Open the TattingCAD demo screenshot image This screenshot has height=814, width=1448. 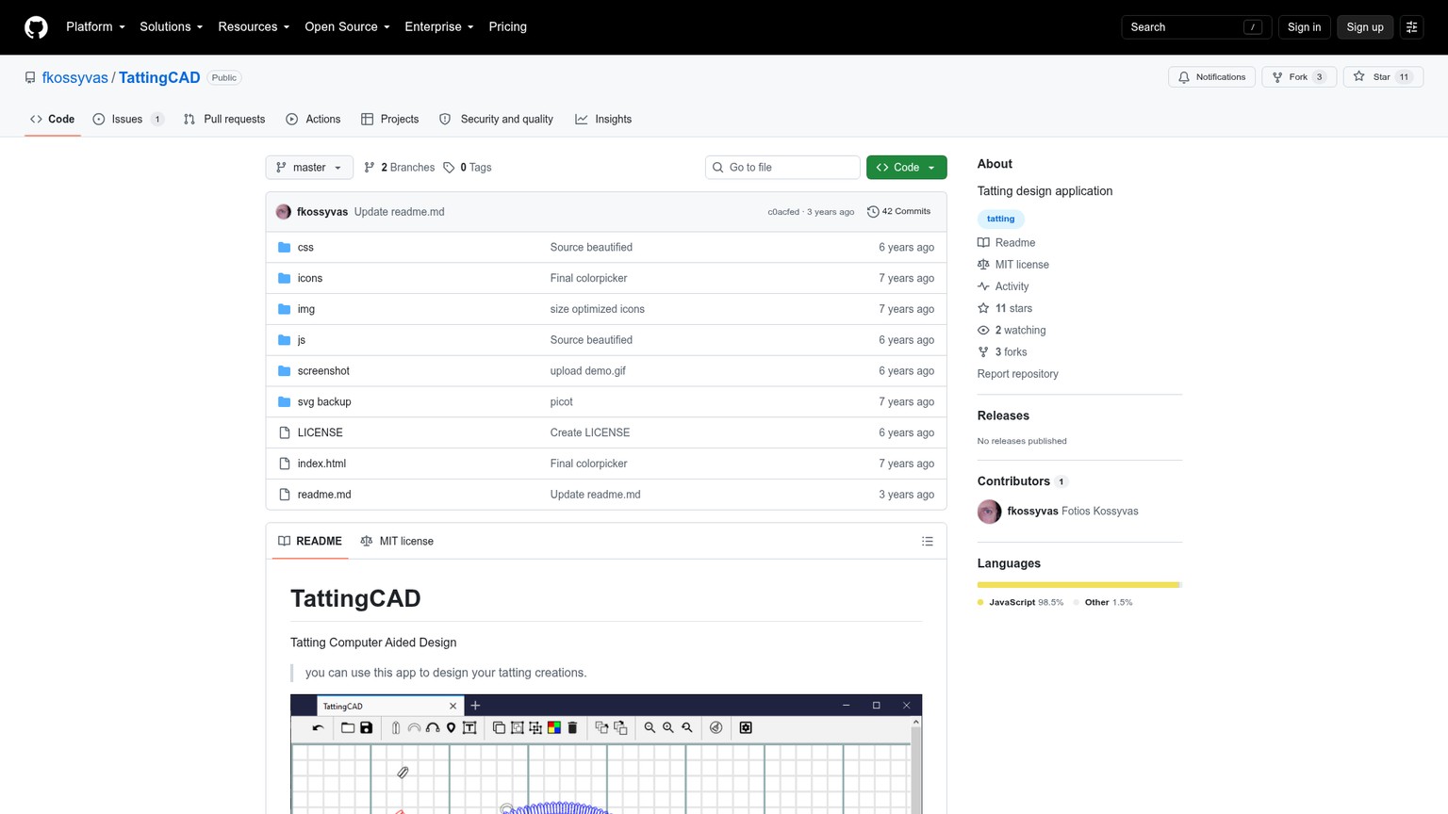click(606, 754)
